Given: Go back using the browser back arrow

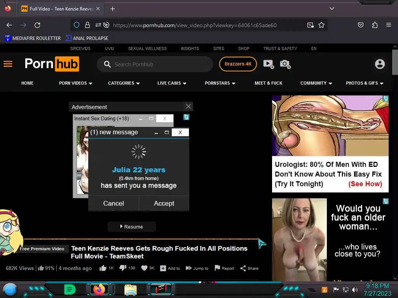Looking at the screenshot, I should 9,25.
